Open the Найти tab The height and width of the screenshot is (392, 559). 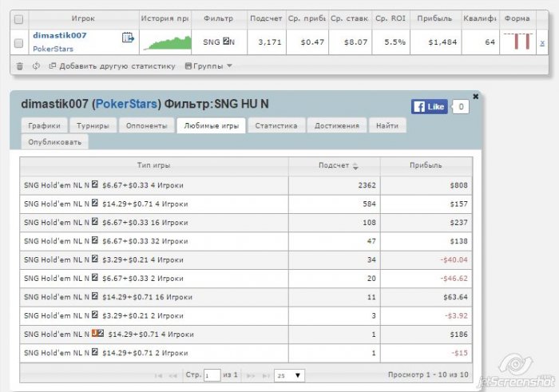point(387,126)
